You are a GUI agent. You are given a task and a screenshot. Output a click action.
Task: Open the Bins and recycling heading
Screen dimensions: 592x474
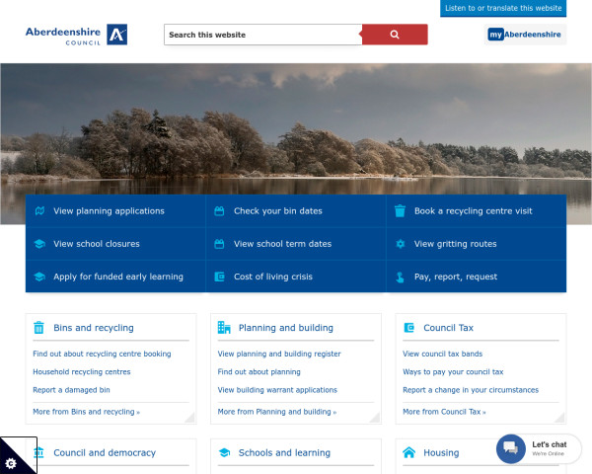(x=94, y=328)
